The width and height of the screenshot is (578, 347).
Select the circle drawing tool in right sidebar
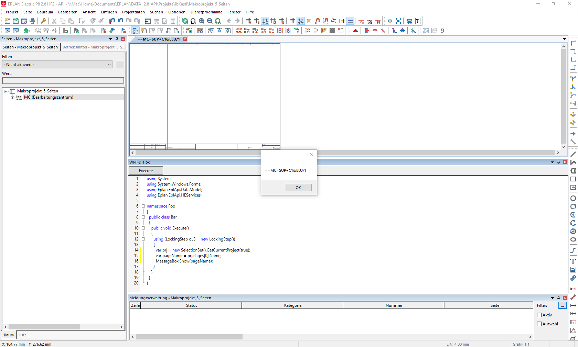[573, 198]
